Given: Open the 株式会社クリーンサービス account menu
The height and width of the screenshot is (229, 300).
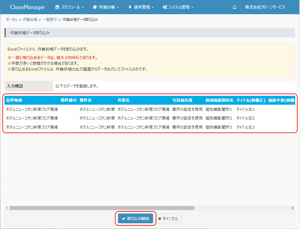Looking at the screenshot, I should [265, 7].
